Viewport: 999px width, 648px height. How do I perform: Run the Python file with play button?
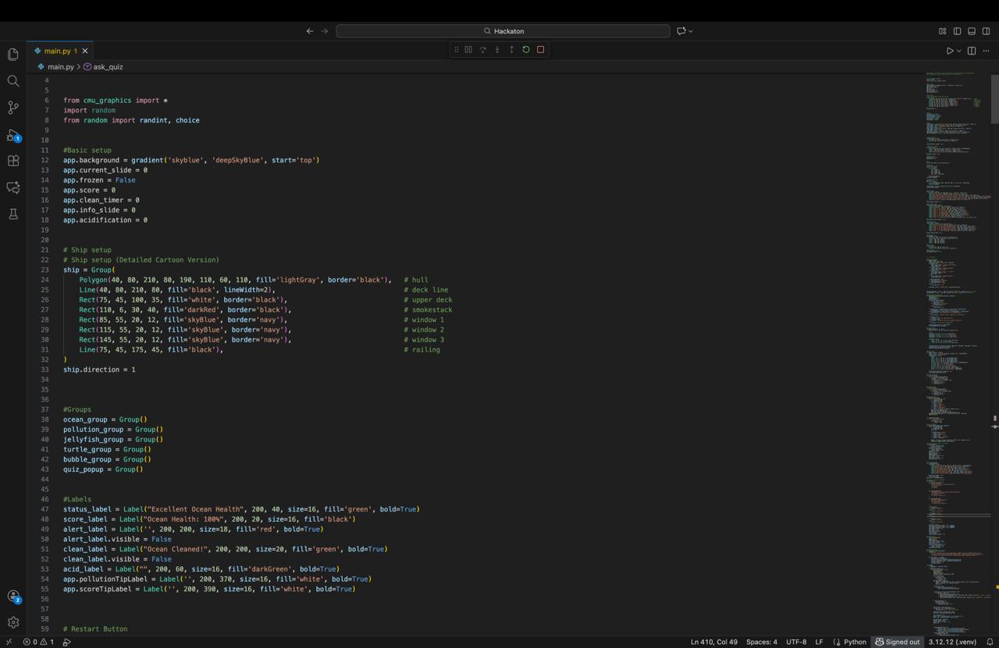pyautogui.click(x=950, y=51)
